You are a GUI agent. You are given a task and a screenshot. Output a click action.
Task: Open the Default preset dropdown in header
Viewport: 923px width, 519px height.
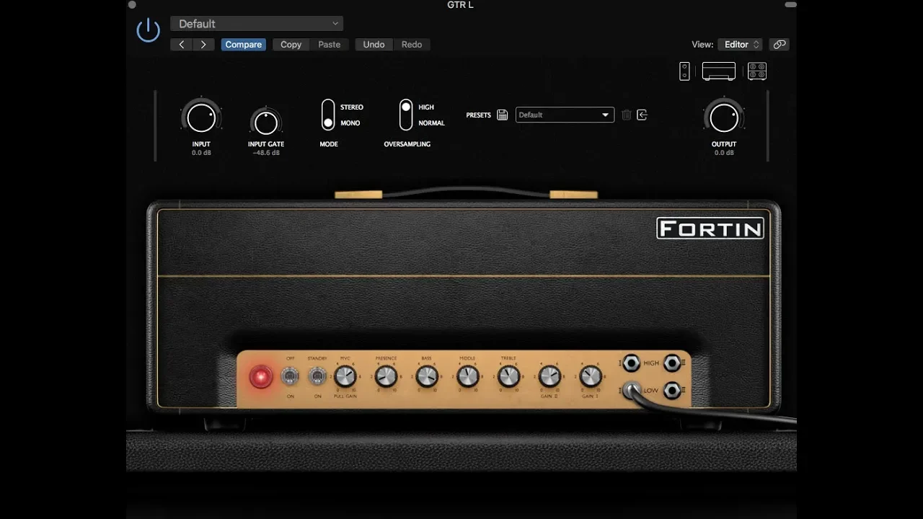(x=257, y=24)
